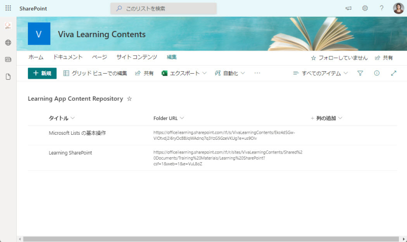
Task: Click the site-level 共有 button at top right
Action: click(384, 58)
